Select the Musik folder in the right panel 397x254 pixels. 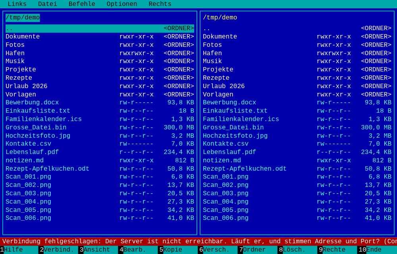(297, 61)
